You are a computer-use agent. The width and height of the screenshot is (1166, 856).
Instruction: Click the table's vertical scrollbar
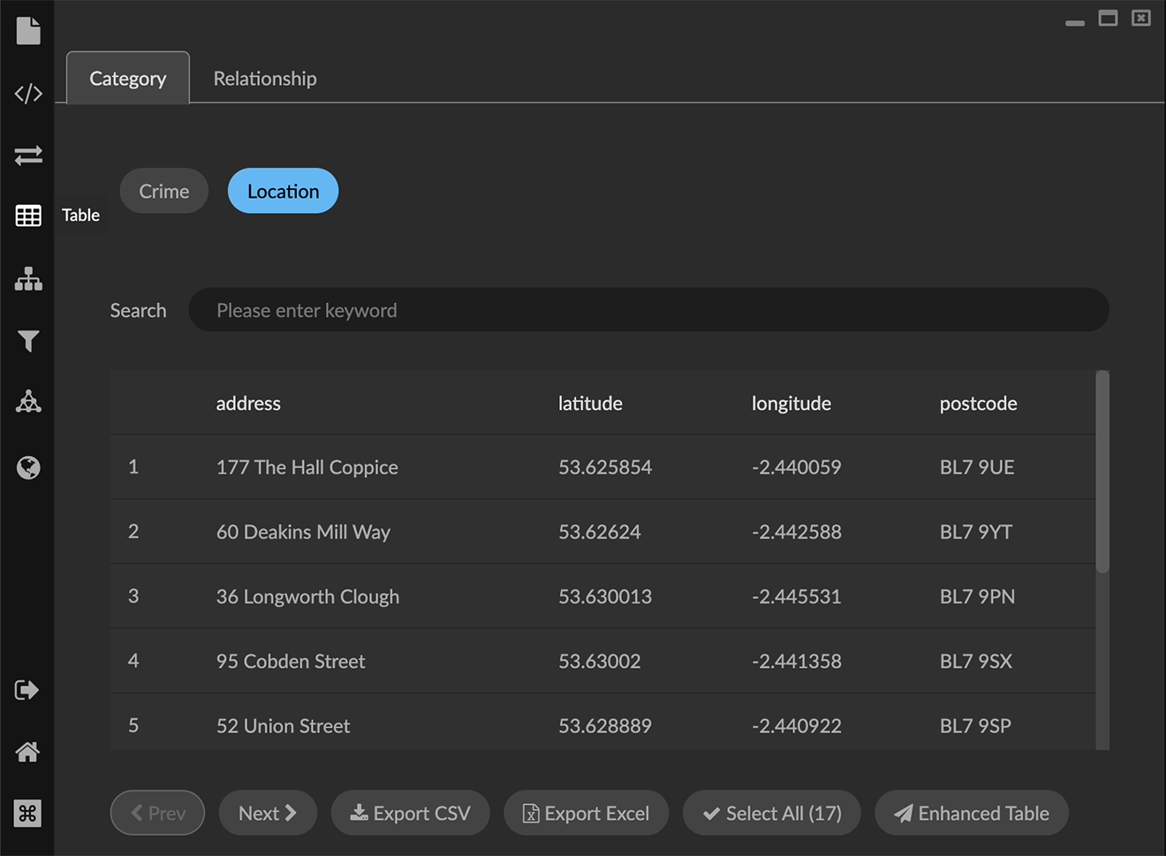tap(1102, 473)
